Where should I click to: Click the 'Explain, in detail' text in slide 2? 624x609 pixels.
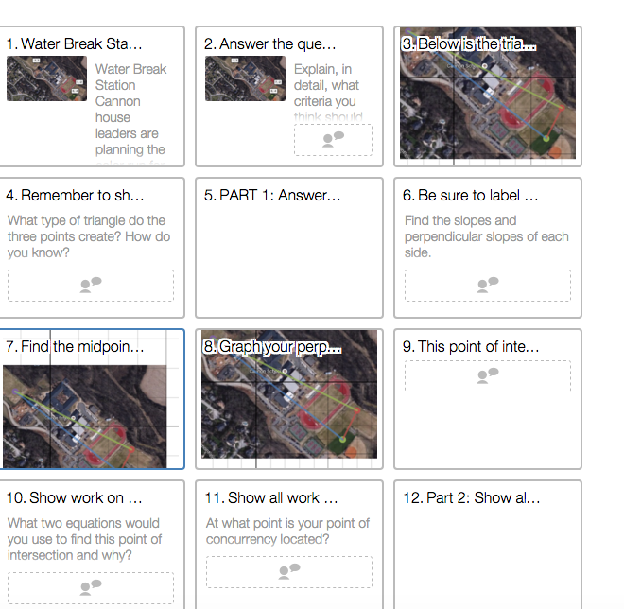coord(326,78)
